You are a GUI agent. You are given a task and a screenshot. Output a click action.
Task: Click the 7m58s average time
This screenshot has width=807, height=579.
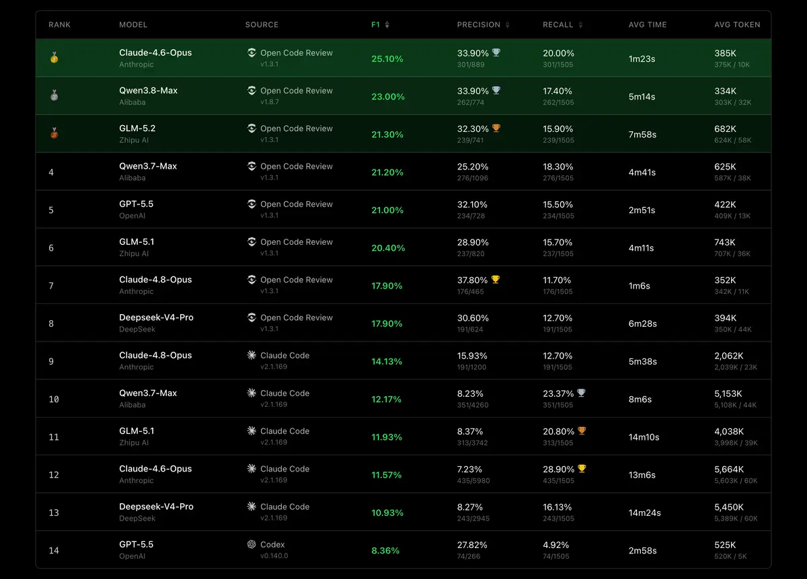pyautogui.click(x=642, y=134)
